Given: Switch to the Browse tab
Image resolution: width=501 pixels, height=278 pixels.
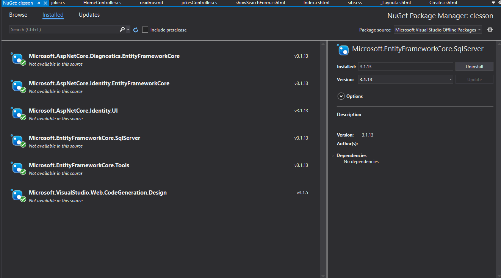Looking at the screenshot, I should [18, 14].
